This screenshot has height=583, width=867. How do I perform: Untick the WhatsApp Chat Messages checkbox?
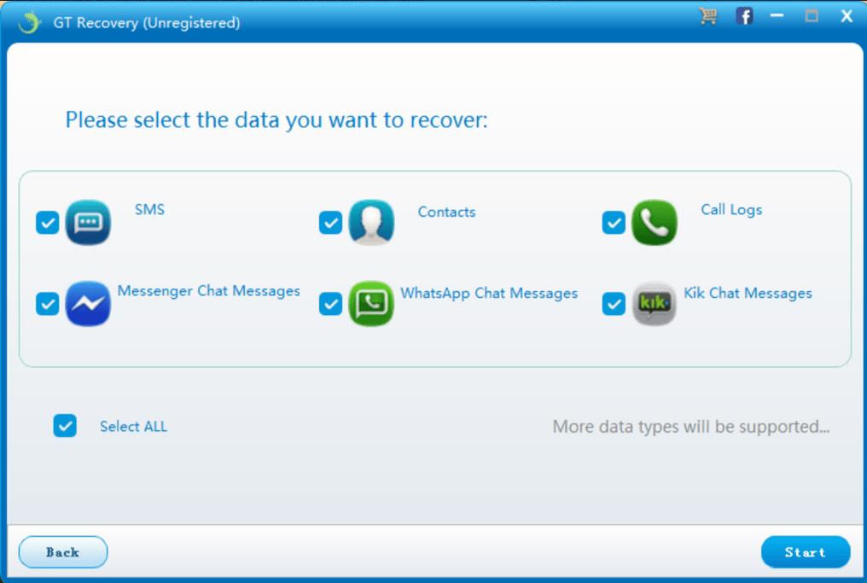click(x=330, y=304)
